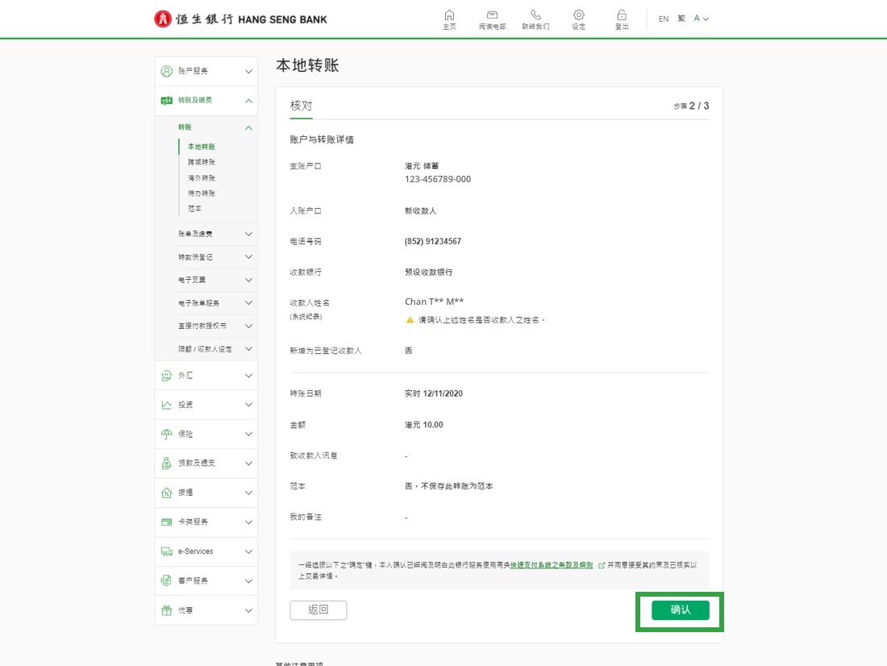Click the 登出 padlock logout icon
The height and width of the screenshot is (666, 887).
click(622, 15)
